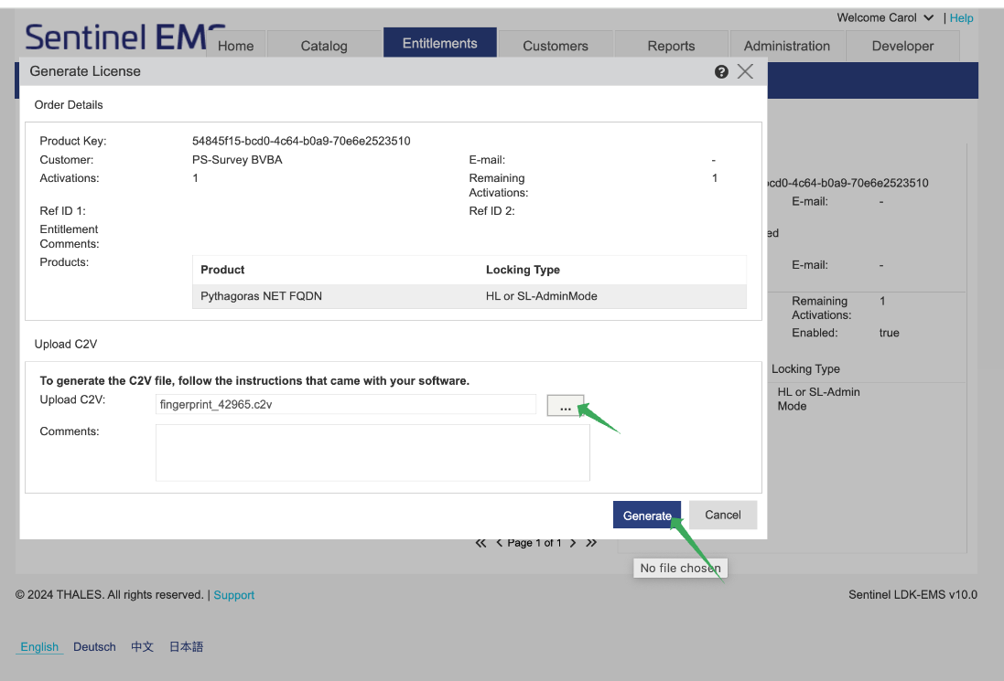
Task: Select the Entitlements tab
Action: 440,43
